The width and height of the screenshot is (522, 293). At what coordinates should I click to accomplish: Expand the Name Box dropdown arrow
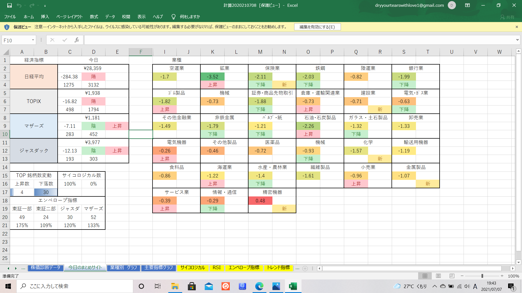click(33, 40)
